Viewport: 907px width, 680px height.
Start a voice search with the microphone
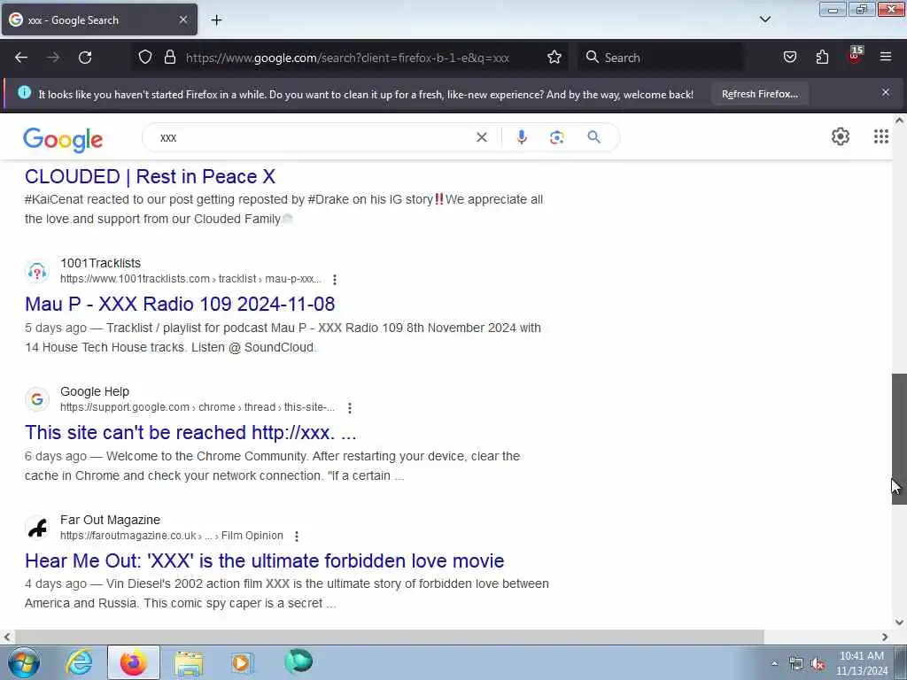[521, 137]
